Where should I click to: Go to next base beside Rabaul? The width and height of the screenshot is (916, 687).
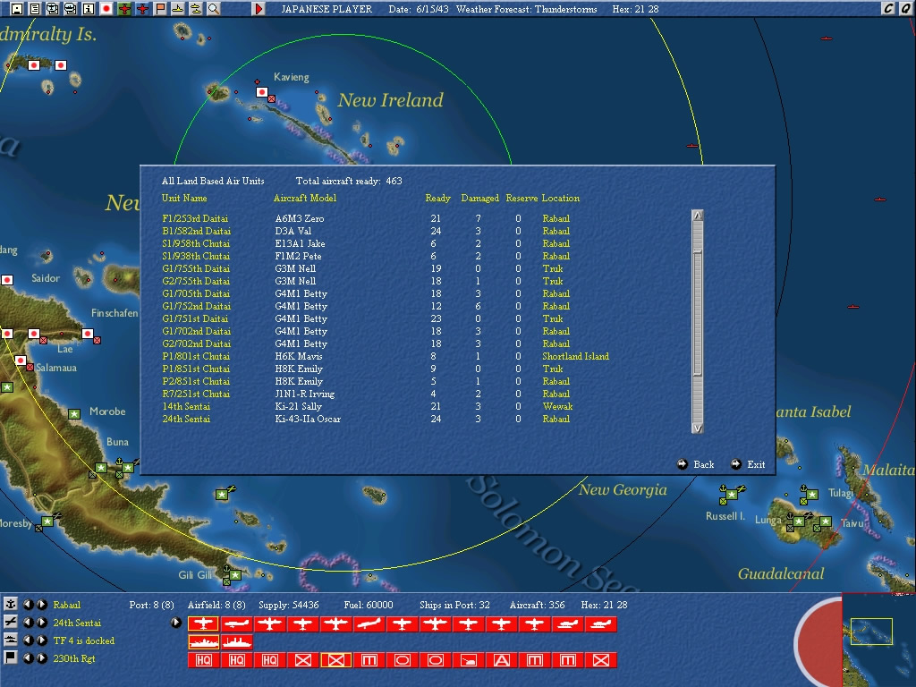click(42, 605)
